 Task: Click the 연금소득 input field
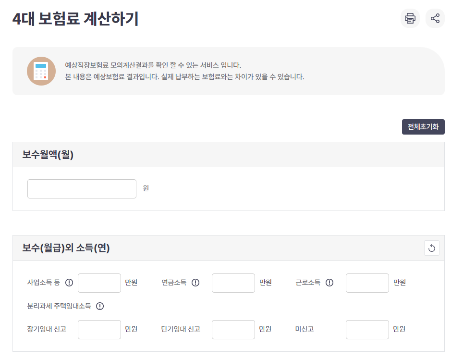tap(233, 283)
